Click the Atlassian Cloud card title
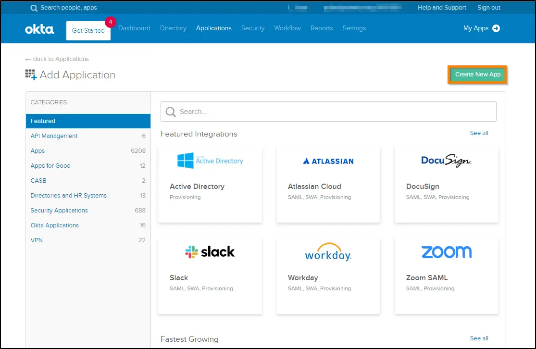The width and height of the screenshot is (536, 349). pyautogui.click(x=314, y=187)
